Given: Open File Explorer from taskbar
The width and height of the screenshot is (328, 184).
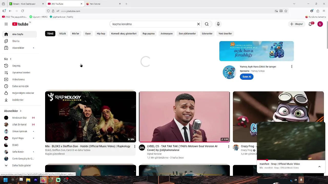Looking at the screenshot, I should tap(28, 180).
